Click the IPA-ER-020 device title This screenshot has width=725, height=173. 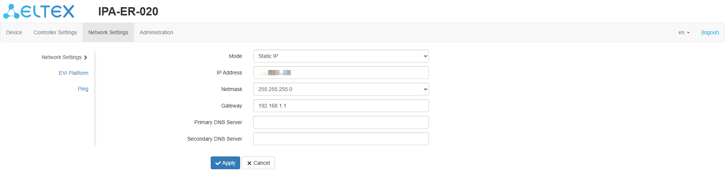128,12
